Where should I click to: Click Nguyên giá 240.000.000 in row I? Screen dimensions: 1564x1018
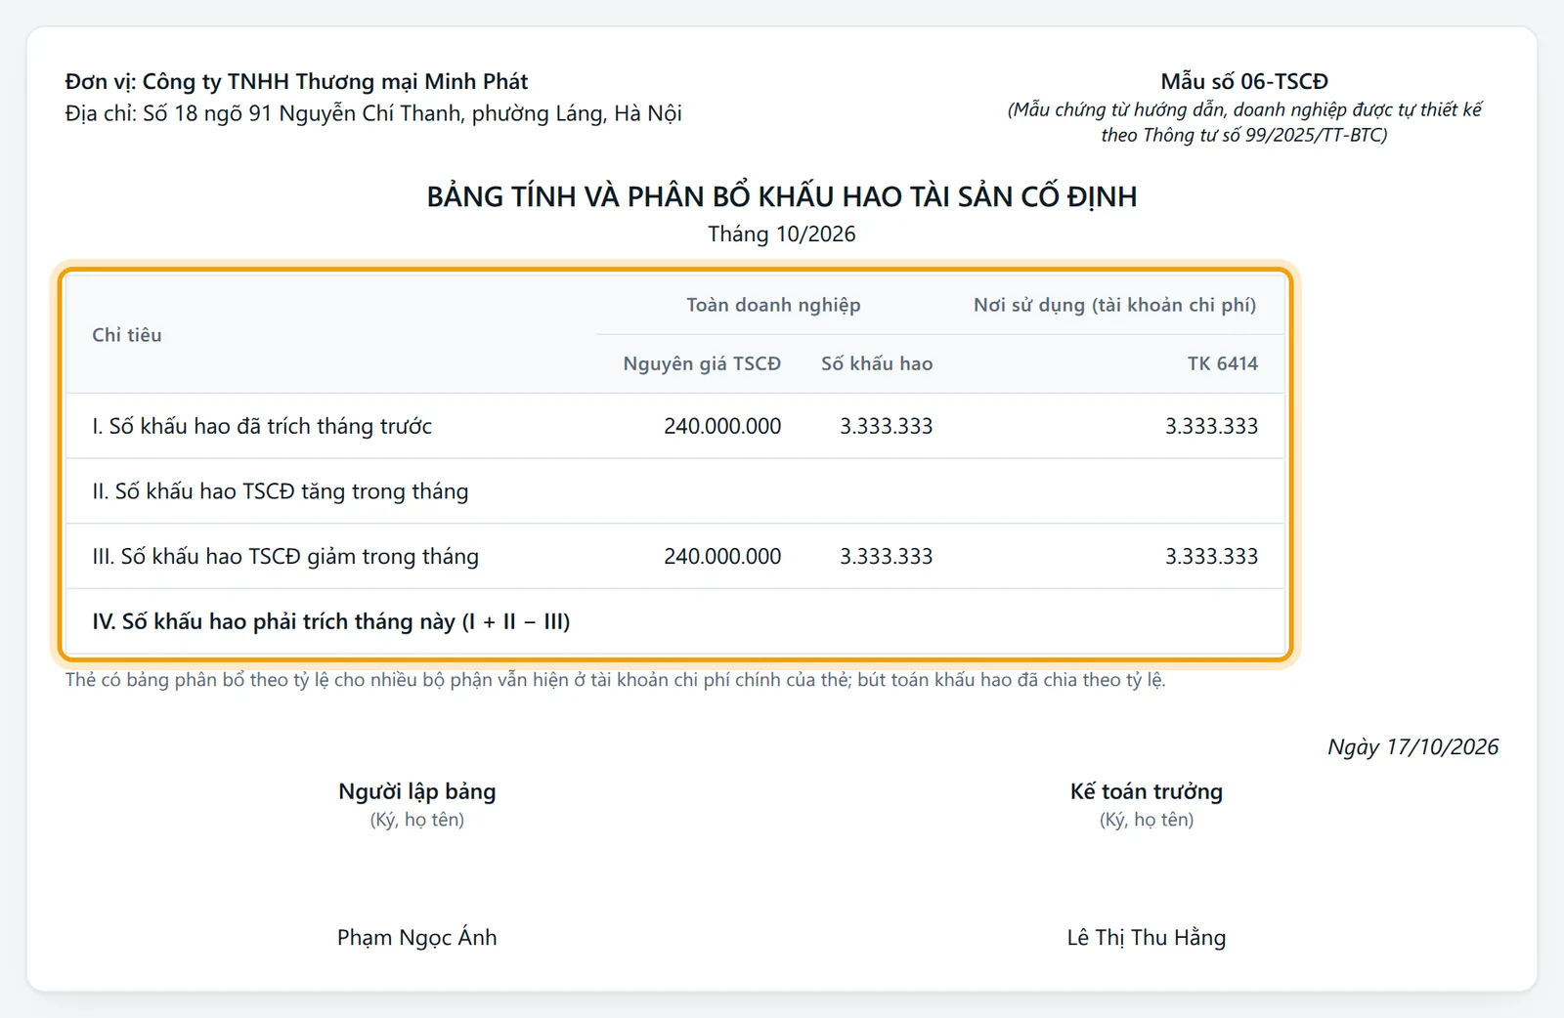coord(722,426)
